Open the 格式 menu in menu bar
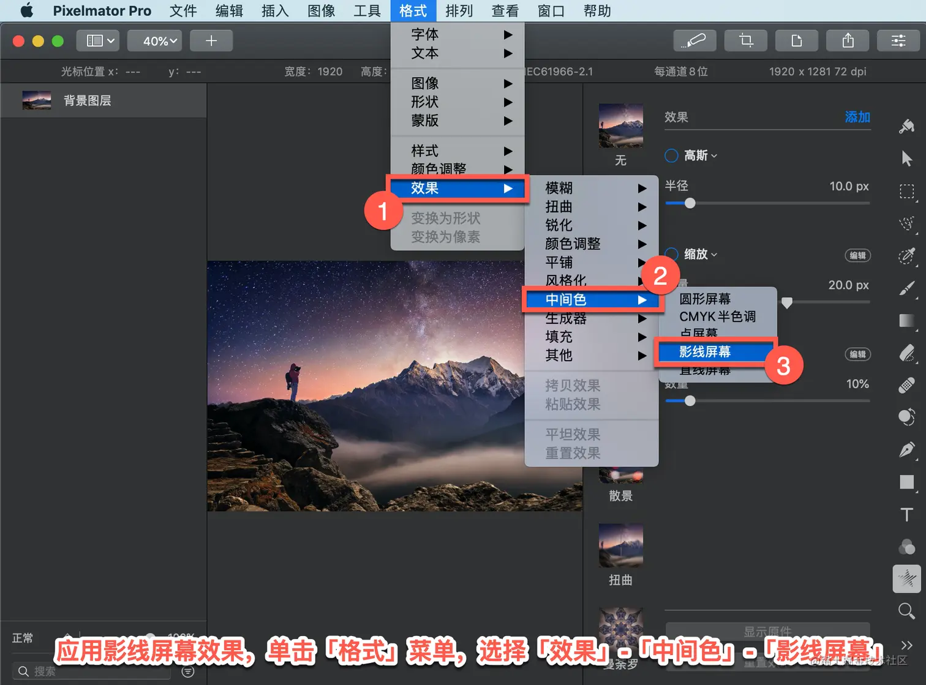 point(413,10)
